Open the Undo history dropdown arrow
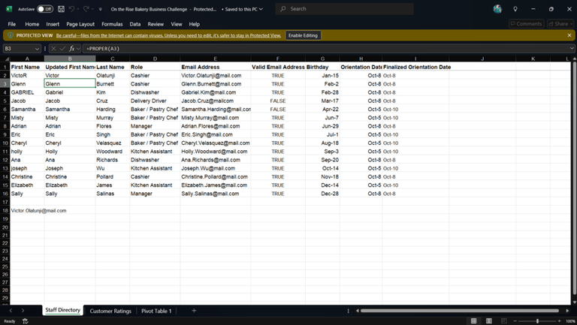 [78, 9]
